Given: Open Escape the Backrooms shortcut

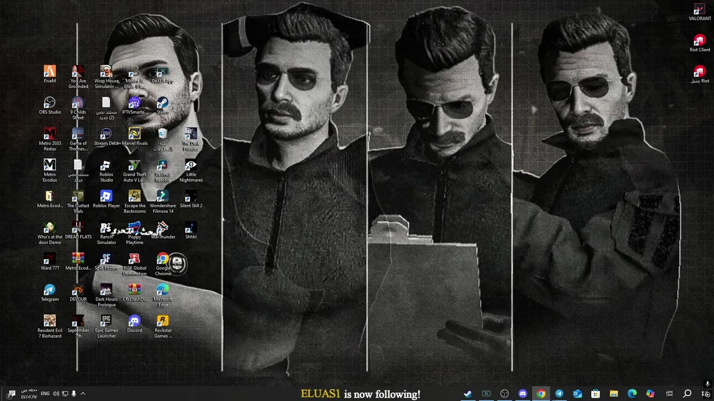Looking at the screenshot, I should (x=134, y=202).
